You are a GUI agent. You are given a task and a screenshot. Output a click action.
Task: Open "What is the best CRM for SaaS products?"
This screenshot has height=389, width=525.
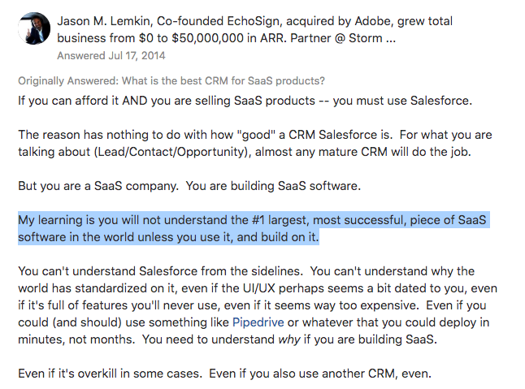[x=223, y=81]
